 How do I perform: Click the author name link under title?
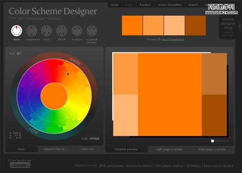coord(36,18)
